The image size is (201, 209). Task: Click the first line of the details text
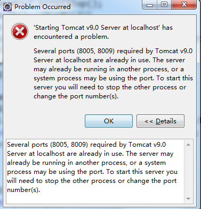86,145
